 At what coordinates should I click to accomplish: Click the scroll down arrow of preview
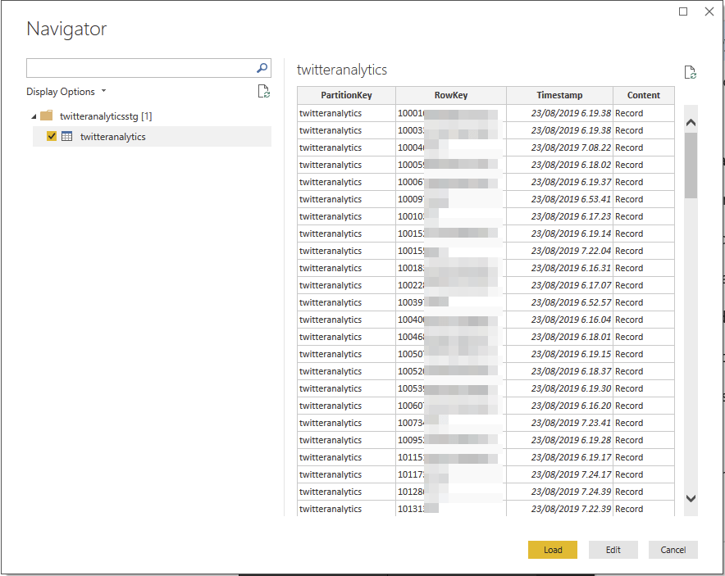click(691, 498)
